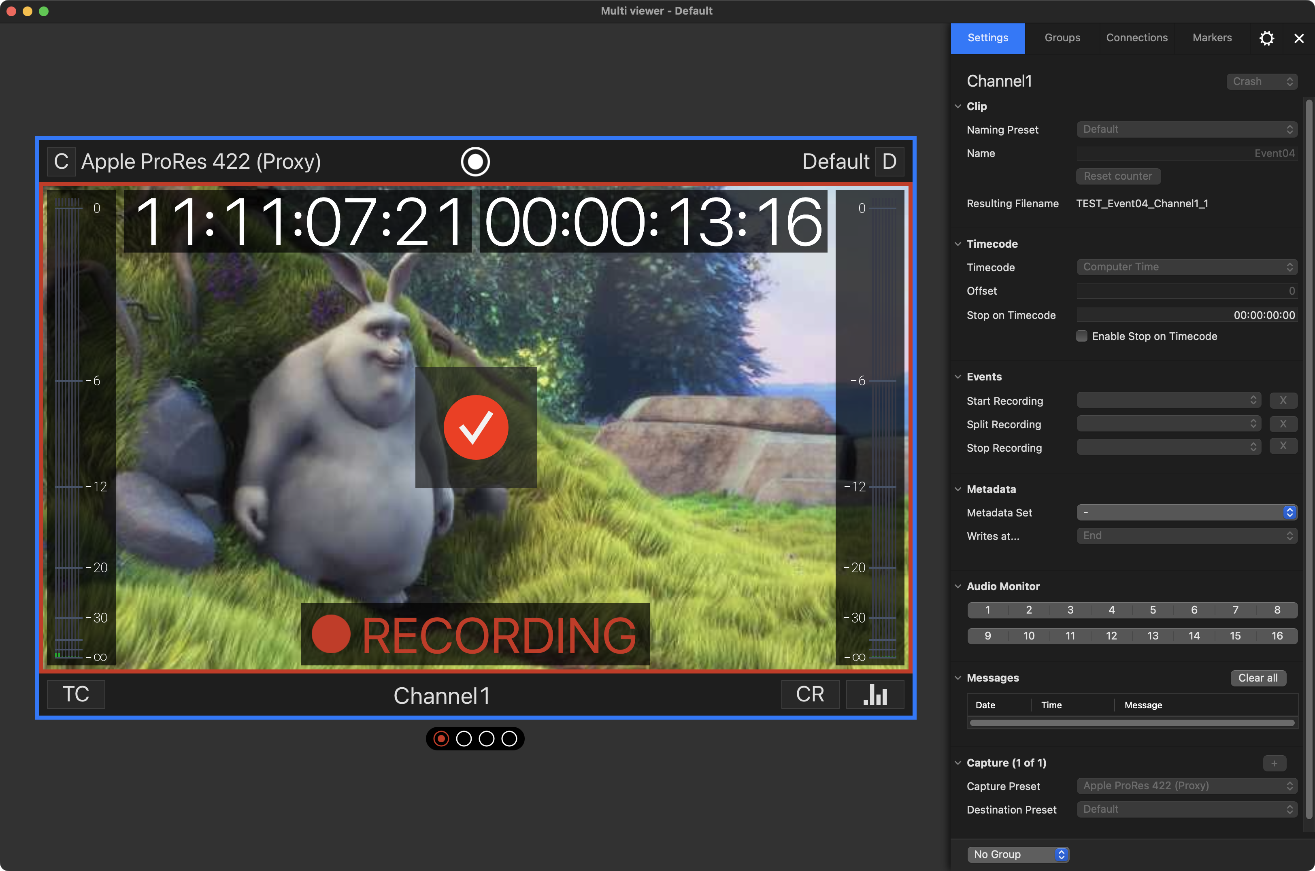This screenshot has width=1315, height=871.
Task: Select the second page dot
Action: [x=464, y=739]
